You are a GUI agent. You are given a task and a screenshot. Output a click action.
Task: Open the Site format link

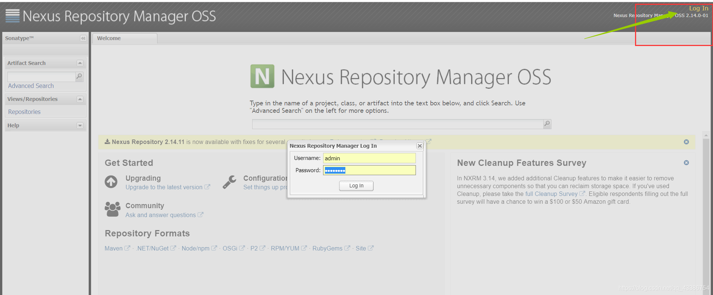[x=361, y=248]
